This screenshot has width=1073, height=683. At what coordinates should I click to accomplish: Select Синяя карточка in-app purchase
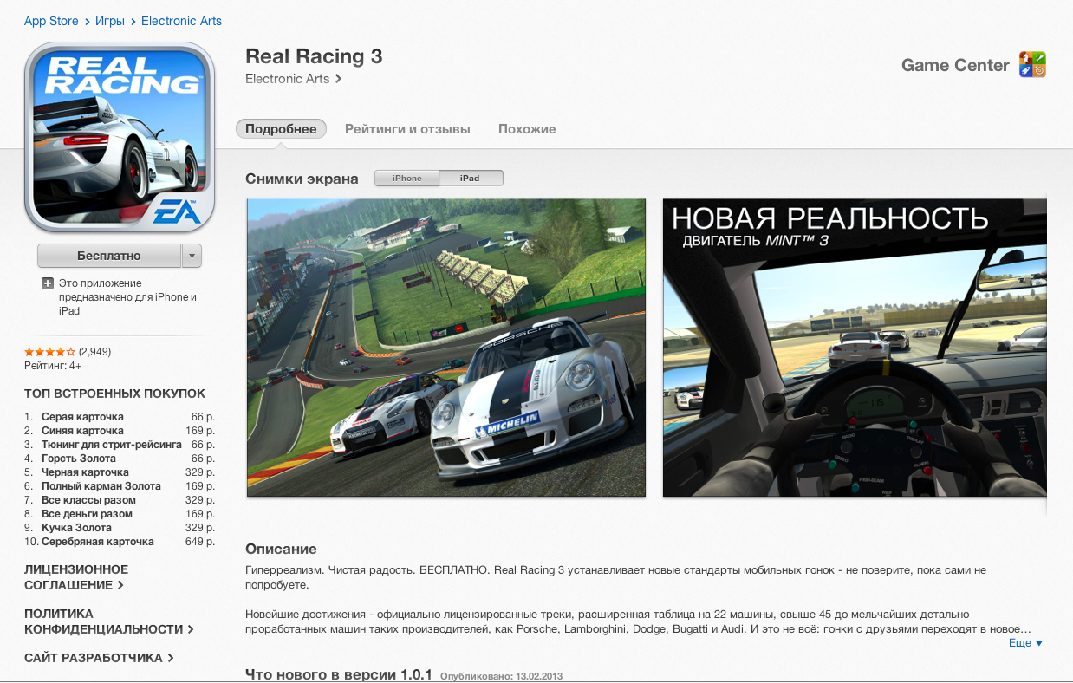pyautogui.click(x=120, y=431)
